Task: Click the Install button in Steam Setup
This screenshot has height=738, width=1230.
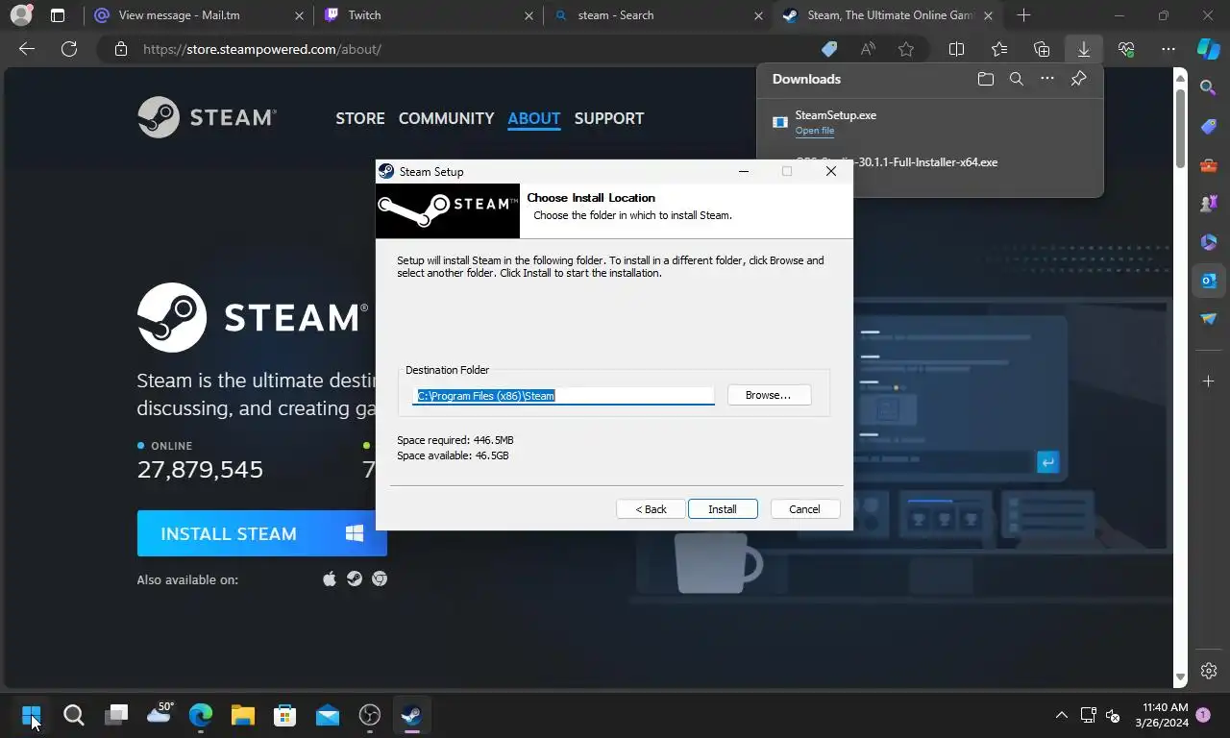Action: coord(723,509)
